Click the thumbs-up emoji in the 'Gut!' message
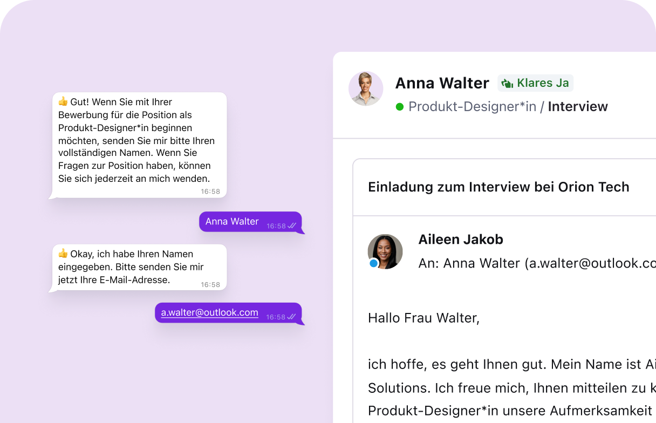The width and height of the screenshot is (656, 423). pos(63,101)
